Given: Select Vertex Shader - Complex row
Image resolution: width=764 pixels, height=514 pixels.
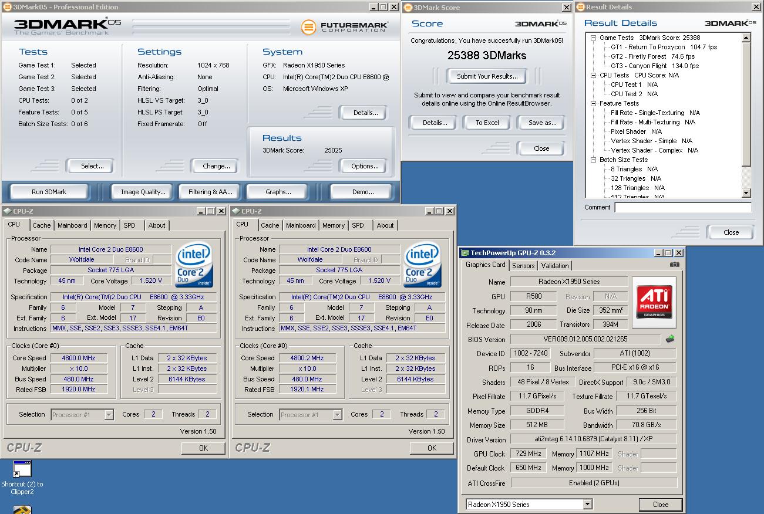Looking at the screenshot, I should coord(654,150).
